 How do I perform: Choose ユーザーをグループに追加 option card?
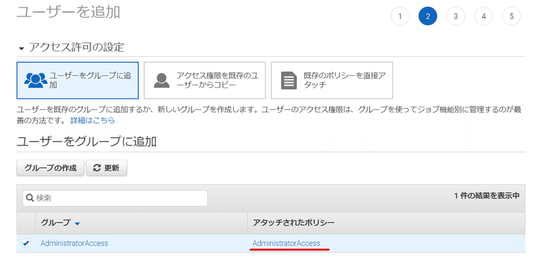pyautogui.click(x=77, y=81)
